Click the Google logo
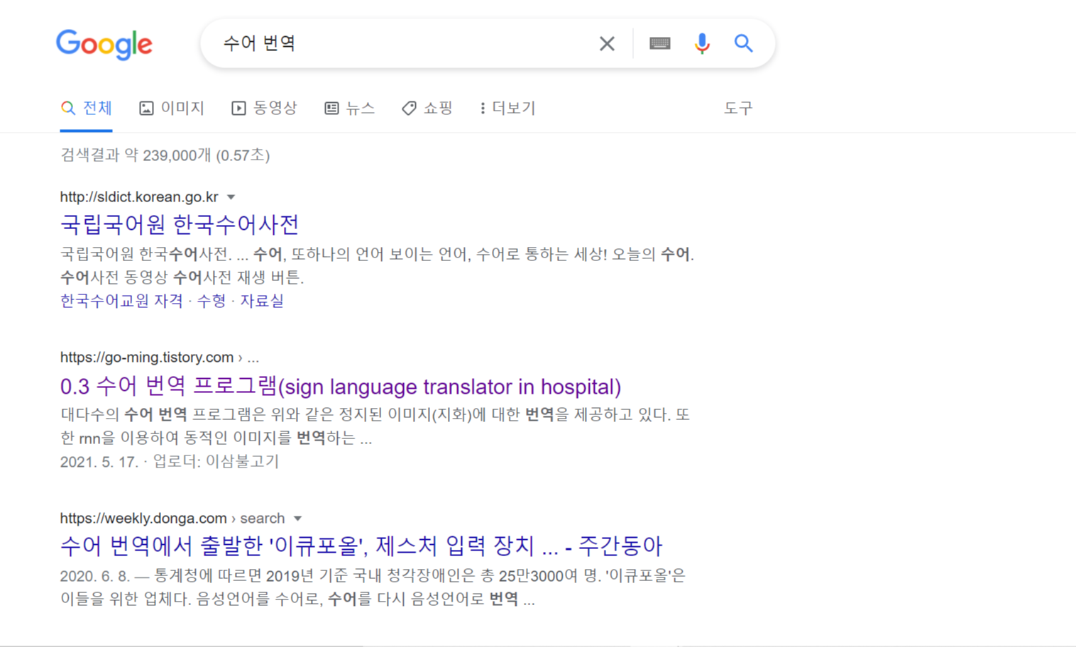 click(x=104, y=44)
